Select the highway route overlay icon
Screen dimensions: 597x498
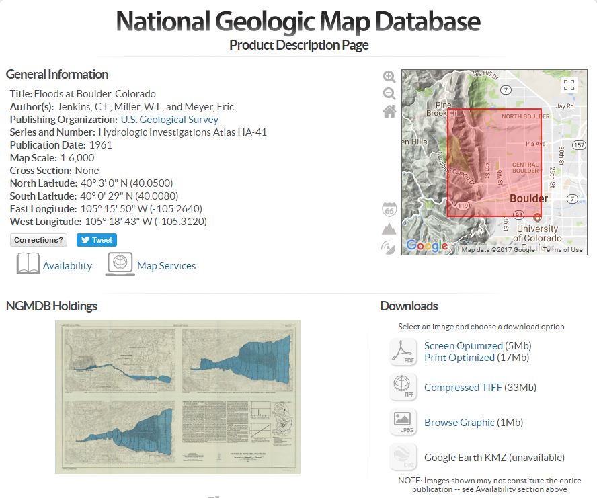coord(389,209)
